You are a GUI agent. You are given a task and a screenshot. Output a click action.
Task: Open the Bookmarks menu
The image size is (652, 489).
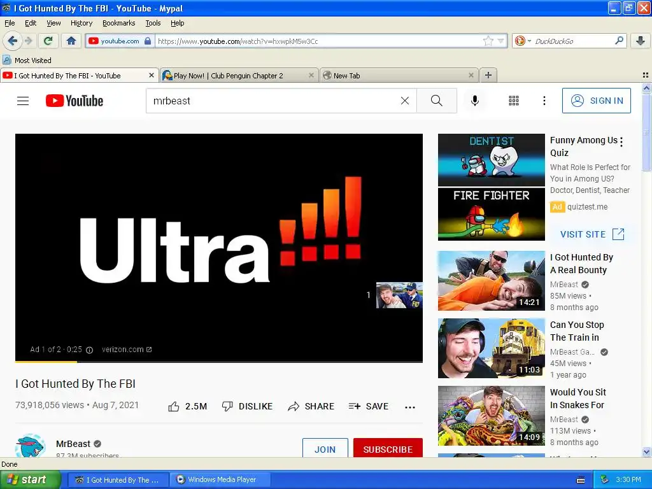[x=119, y=23]
